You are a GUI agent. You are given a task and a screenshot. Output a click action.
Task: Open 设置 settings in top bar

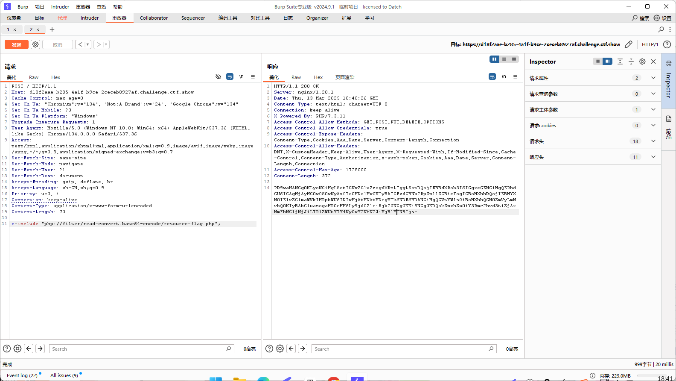pos(662,18)
